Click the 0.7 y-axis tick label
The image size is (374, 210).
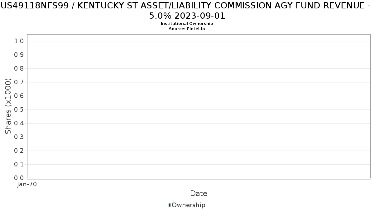click(x=19, y=82)
